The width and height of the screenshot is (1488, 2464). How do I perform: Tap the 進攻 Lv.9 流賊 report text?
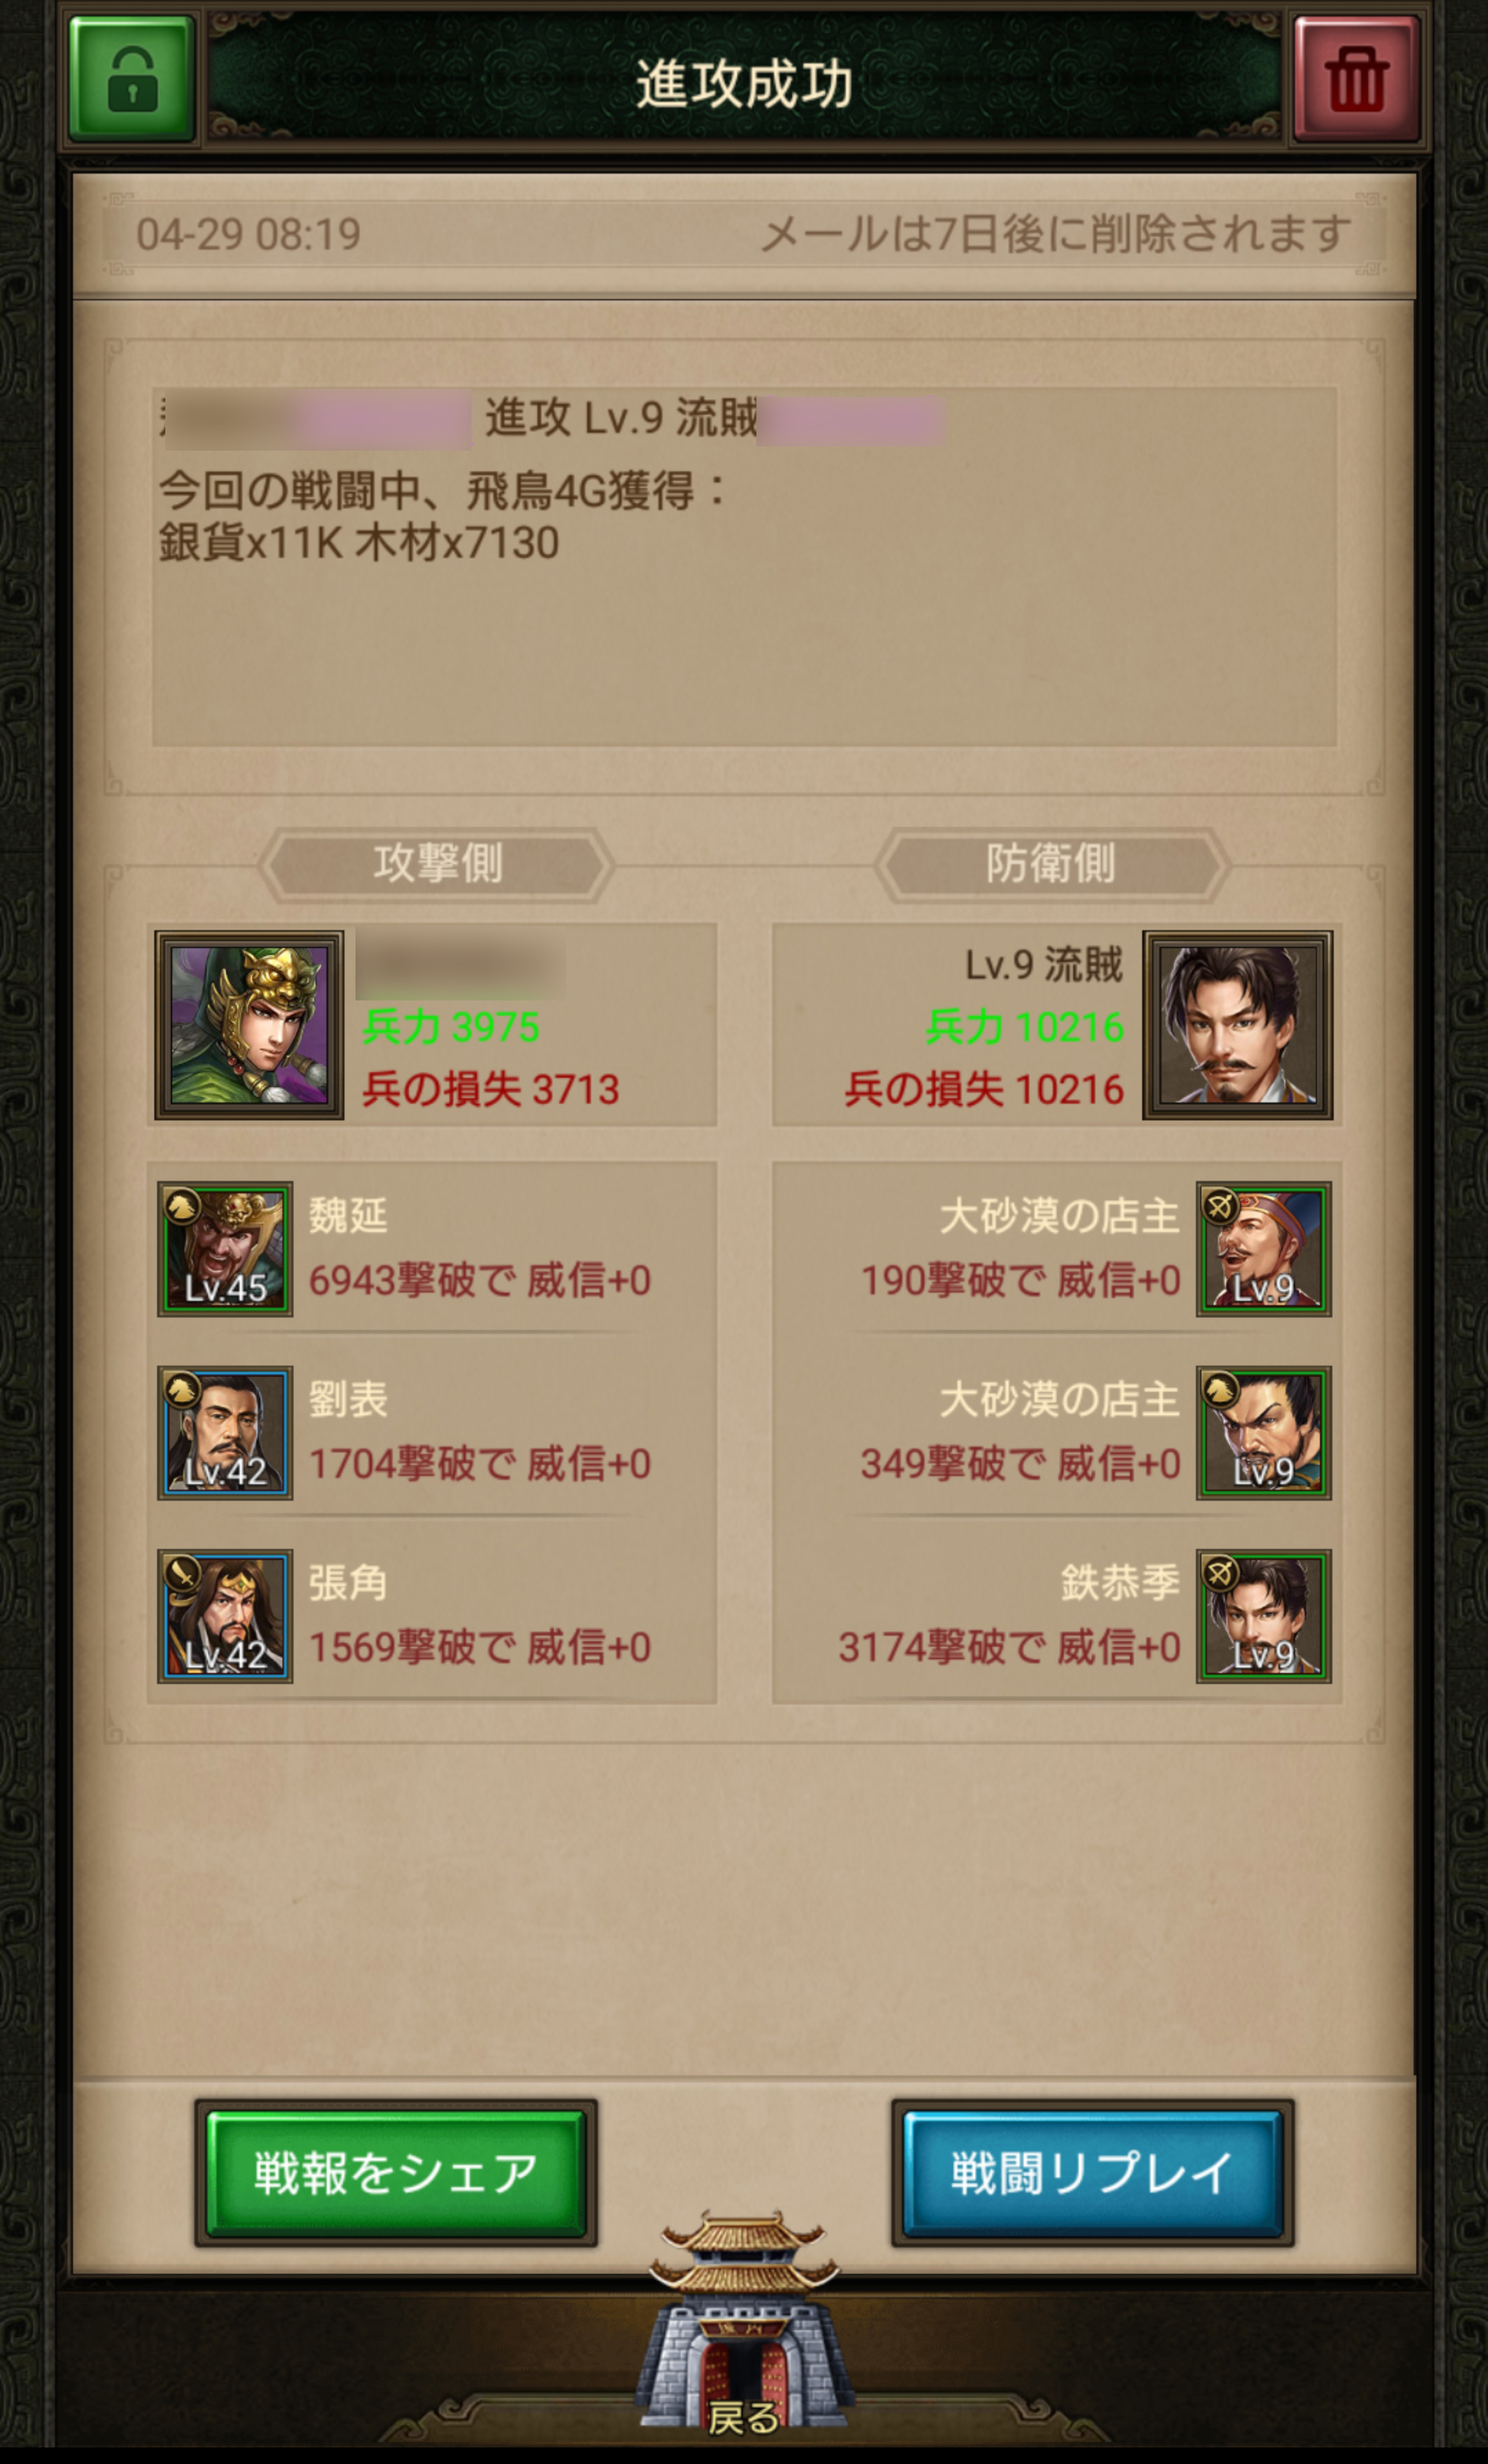[x=621, y=417]
